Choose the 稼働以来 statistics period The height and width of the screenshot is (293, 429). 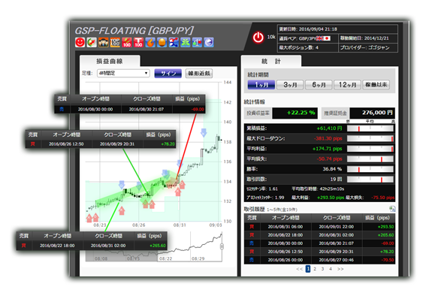[x=376, y=85]
